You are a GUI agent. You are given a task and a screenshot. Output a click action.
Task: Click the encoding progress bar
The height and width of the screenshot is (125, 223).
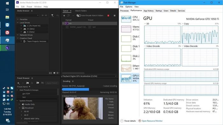tap(89, 89)
